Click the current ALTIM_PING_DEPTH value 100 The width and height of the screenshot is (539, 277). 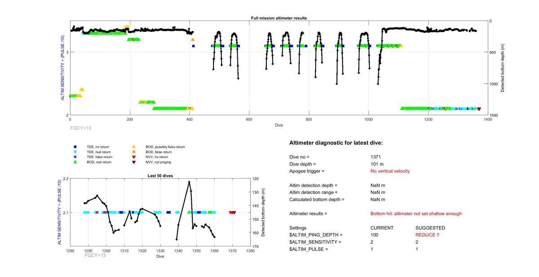pyautogui.click(x=375, y=235)
